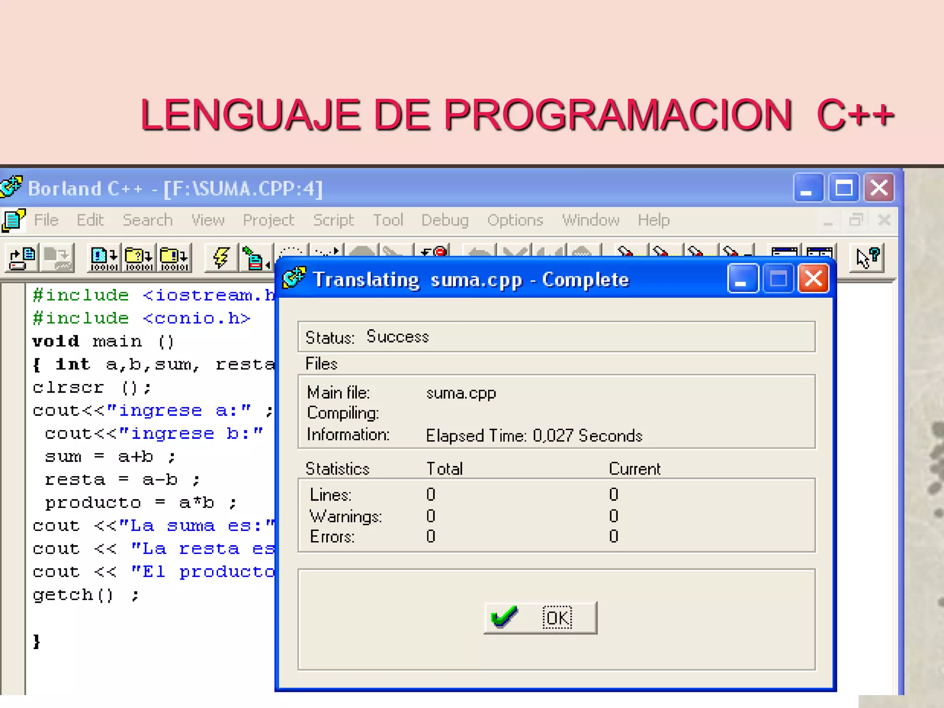Click the Current Errors count value
Screen dimensions: 944x708
point(613,536)
